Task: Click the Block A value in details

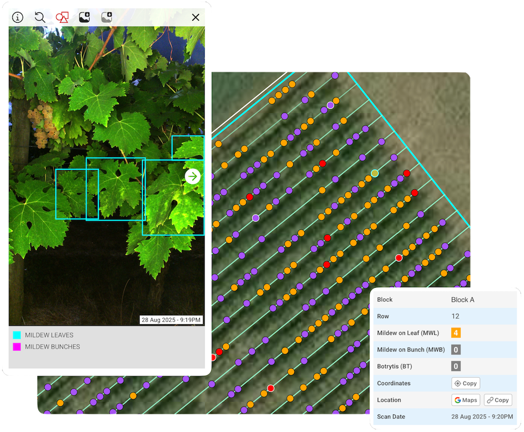Action: tap(463, 300)
